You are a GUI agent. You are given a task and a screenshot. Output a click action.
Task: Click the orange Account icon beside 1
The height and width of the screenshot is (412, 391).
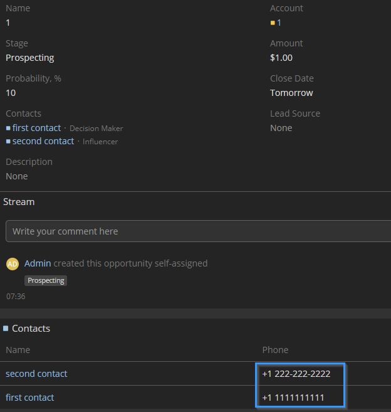(x=273, y=23)
